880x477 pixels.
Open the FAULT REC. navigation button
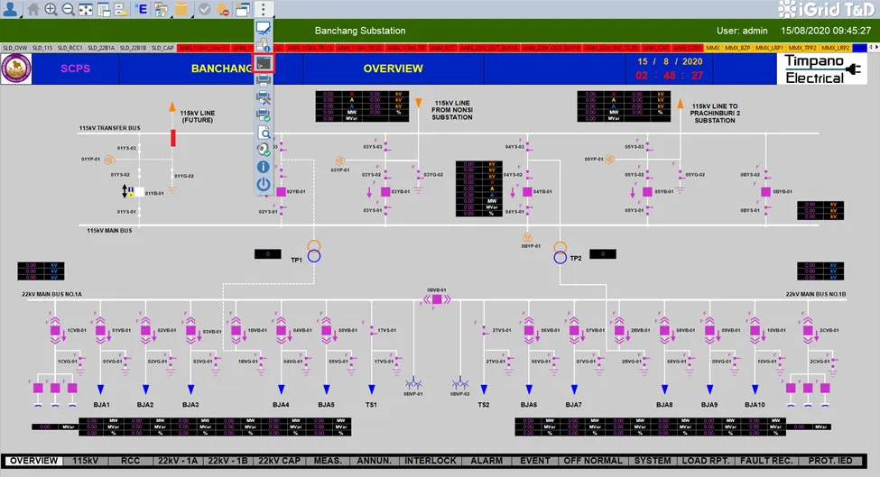click(766, 461)
